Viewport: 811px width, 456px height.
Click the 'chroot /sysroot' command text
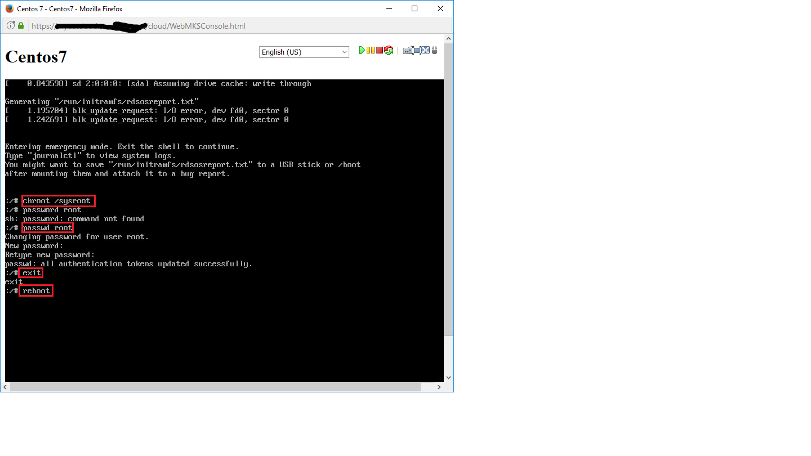pos(56,200)
